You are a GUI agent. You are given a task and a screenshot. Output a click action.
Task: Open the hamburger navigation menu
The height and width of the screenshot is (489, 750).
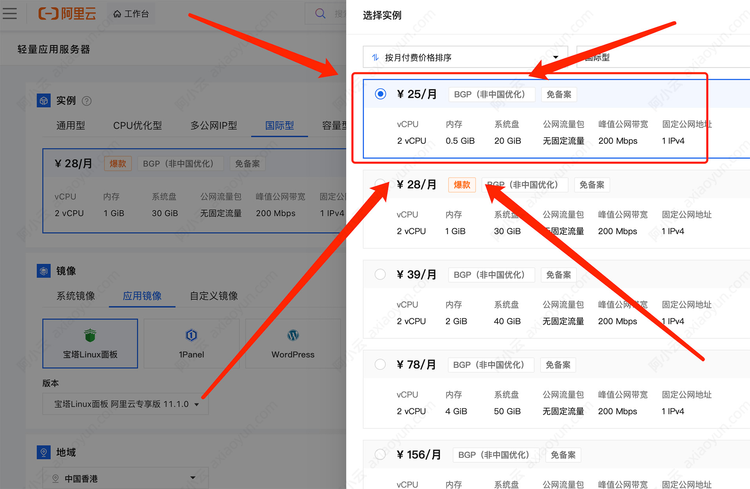(x=9, y=13)
